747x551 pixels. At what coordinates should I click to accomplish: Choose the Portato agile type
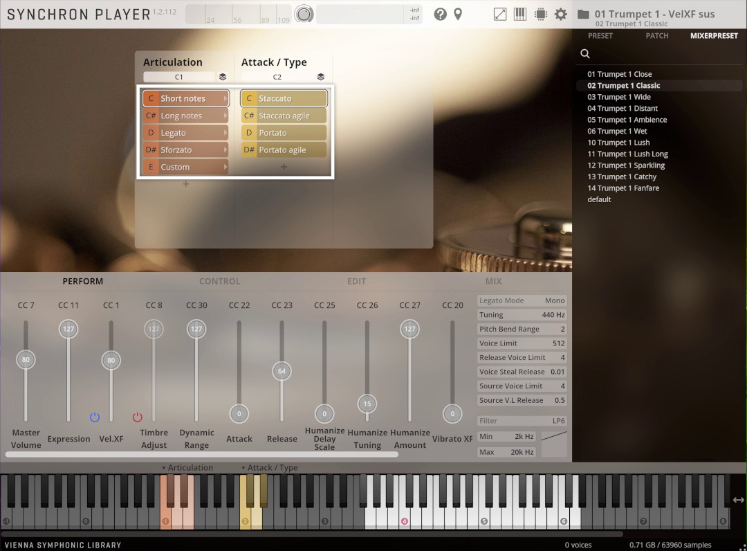click(284, 150)
